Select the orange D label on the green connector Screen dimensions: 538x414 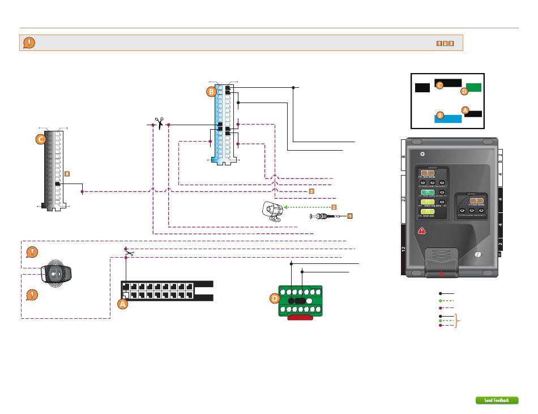275,298
